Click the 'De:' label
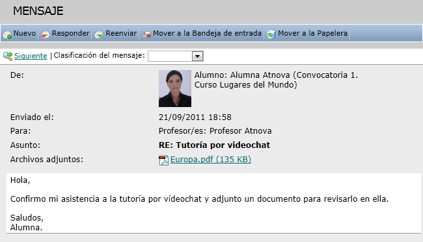Viewport: 423px width, 242px height. coord(17,75)
